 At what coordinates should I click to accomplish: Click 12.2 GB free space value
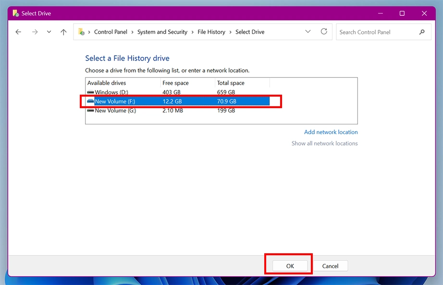click(172, 101)
